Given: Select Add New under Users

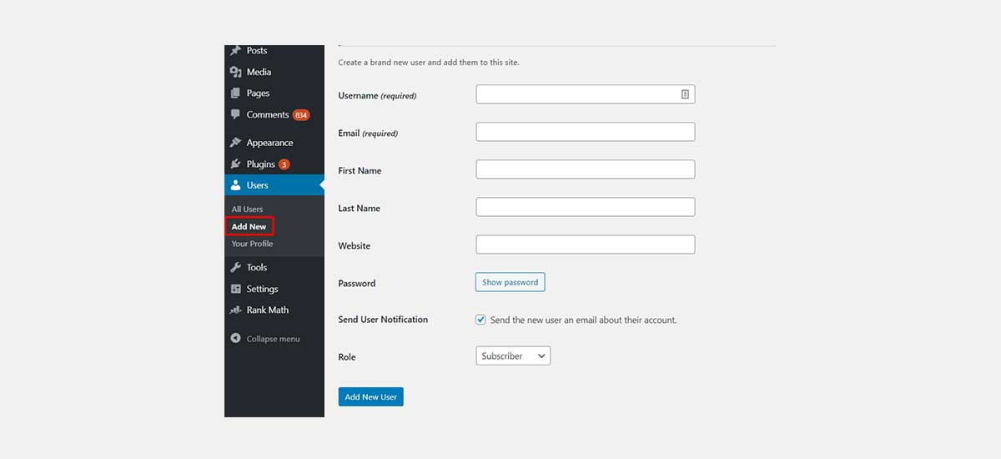Looking at the screenshot, I should 249,226.
